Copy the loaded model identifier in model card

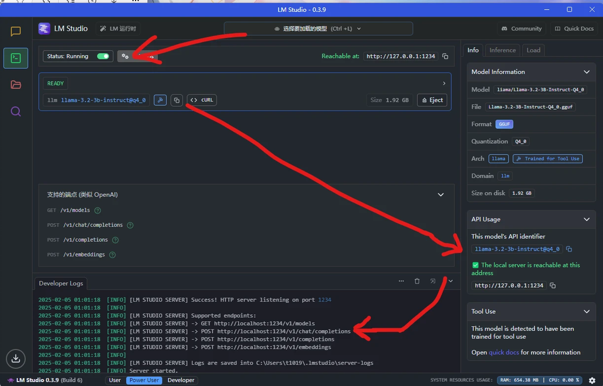177,100
